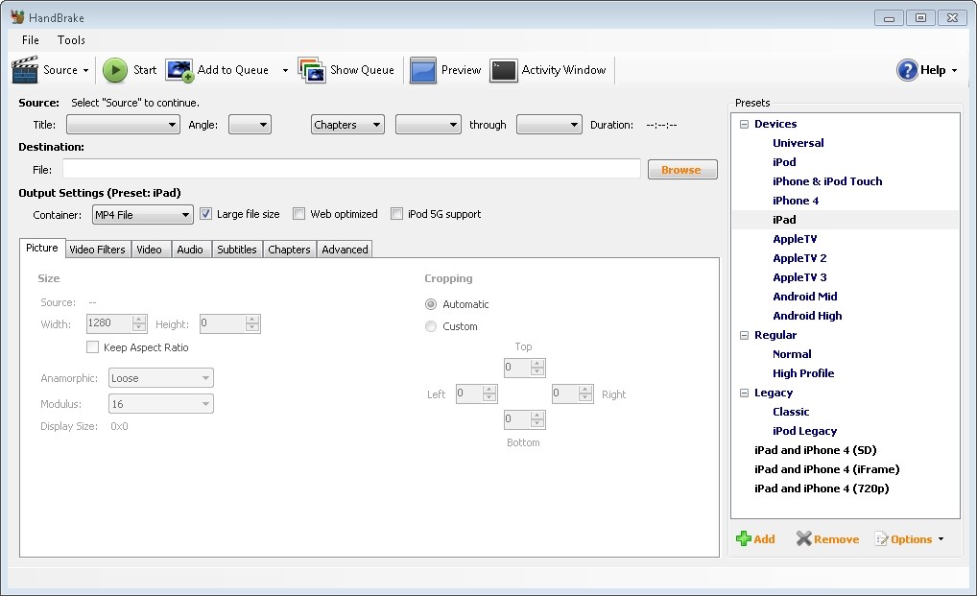Open the start chapter dropdown before 'through'
Screen dimensions: 977x596
(x=429, y=125)
